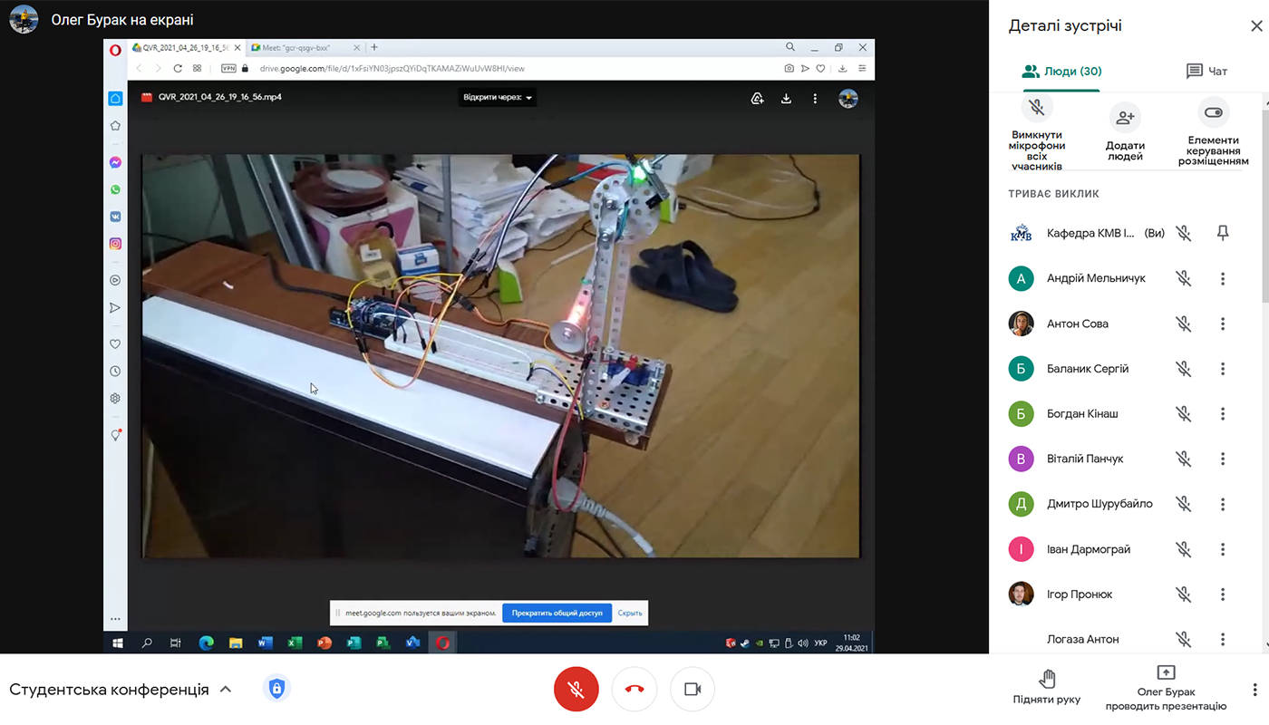Unmute your microphone with the red button
Viewport: 1269px width, 725px height.
tap(576, 690)
